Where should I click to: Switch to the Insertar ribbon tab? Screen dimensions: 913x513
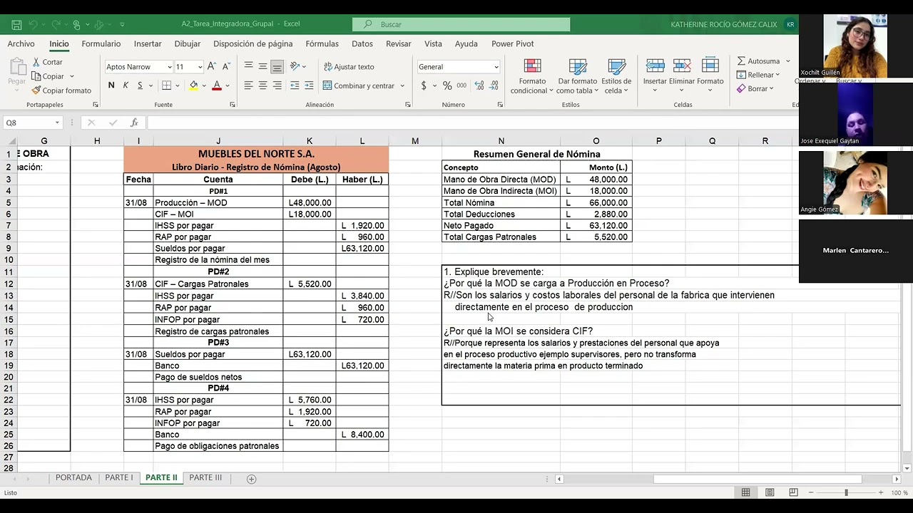click(148, 43)
